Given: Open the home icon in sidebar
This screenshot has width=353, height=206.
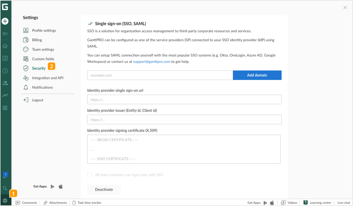Looking at the screenshot, I should [x=5, y=46].
